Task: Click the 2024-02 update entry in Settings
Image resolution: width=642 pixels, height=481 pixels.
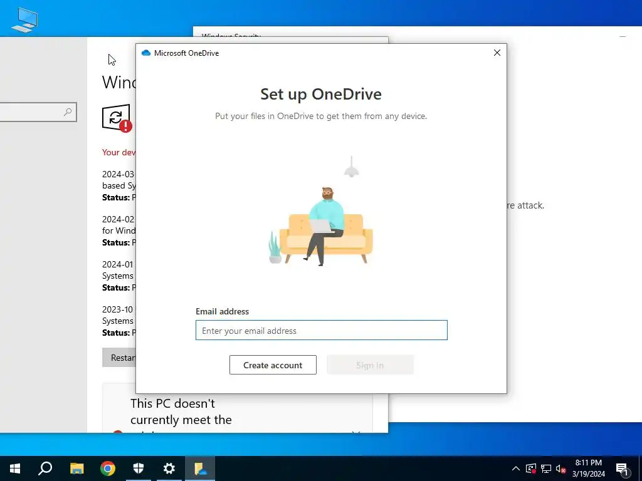Action: point(118,230)
